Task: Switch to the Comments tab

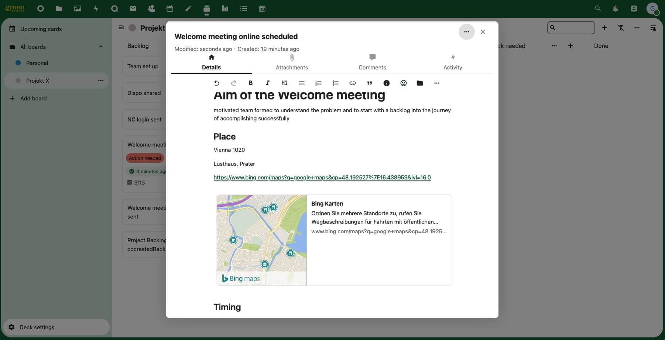Action: click(x=372, y=62)
